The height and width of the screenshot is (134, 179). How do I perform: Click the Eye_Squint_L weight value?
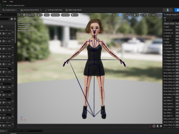tap(177, 103)
